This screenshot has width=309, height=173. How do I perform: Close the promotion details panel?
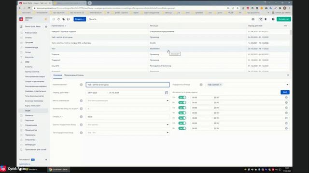click(288, 75)
